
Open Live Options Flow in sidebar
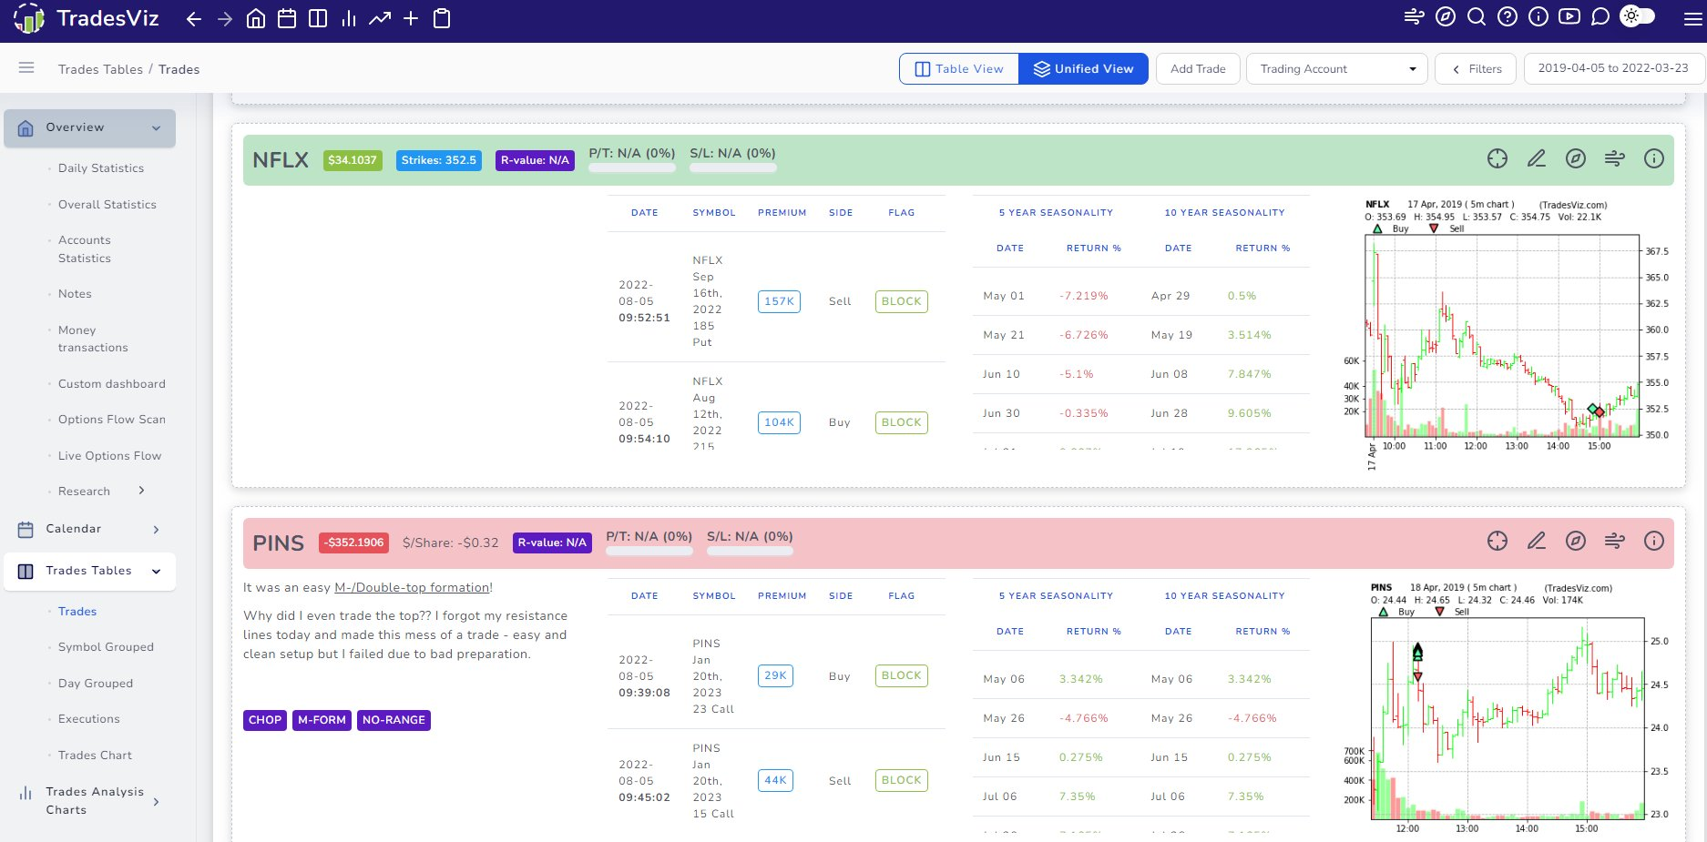[x=109, y=456]
